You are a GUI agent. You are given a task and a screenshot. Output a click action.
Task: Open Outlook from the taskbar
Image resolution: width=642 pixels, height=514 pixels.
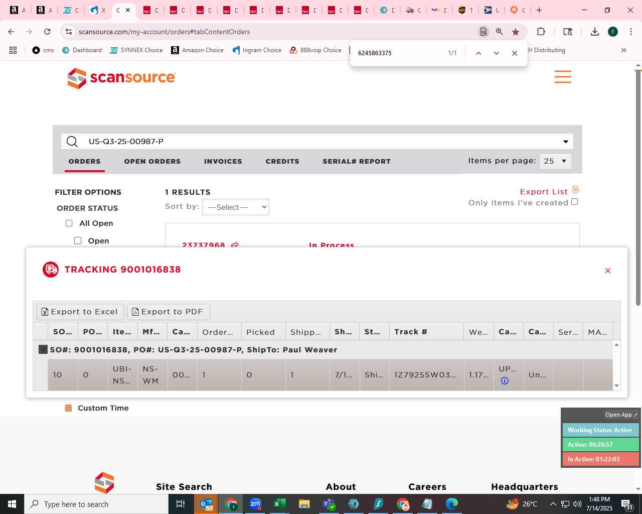click(206, 504)
